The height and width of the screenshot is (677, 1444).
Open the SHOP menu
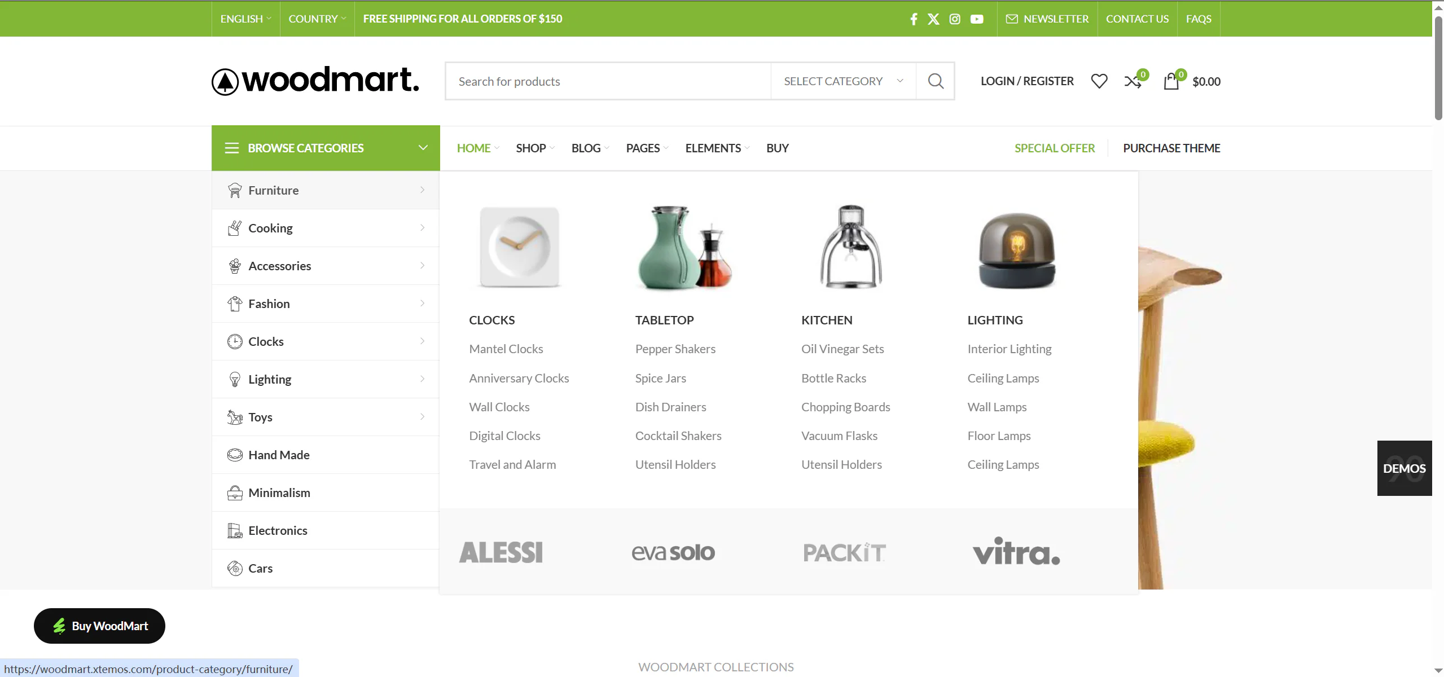[531, 148]
